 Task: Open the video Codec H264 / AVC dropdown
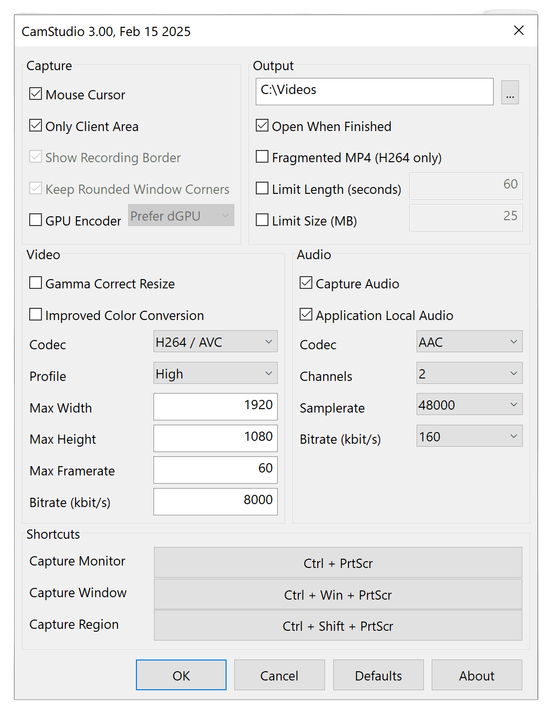(x=215, y=341)
